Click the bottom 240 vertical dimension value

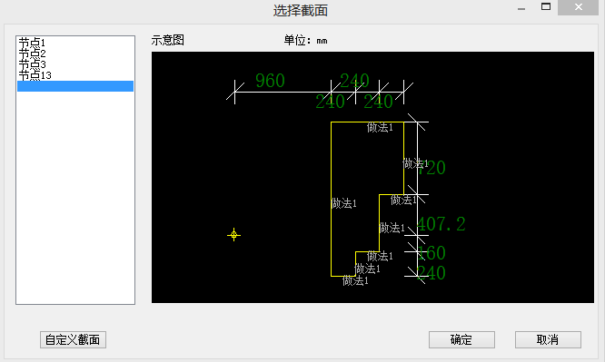[x=431, y=273]
